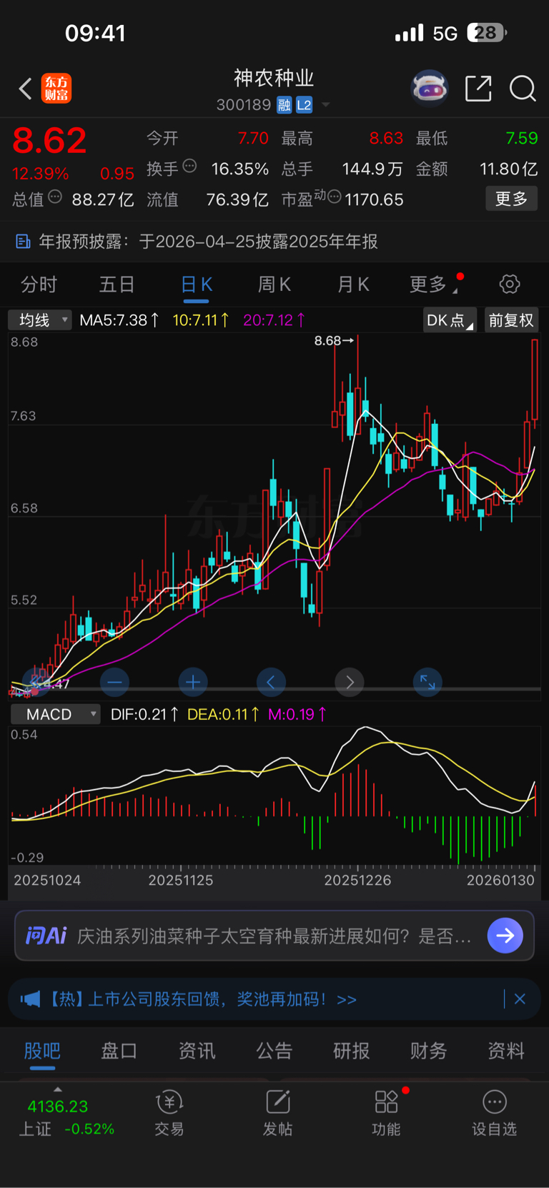The height and width of the screenshot is (1188, 549).
Task: Select the 日K tab
Action: tap(197, 284)
